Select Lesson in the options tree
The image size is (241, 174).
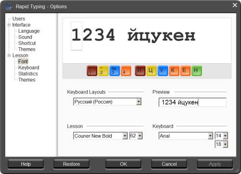[20, 55]
